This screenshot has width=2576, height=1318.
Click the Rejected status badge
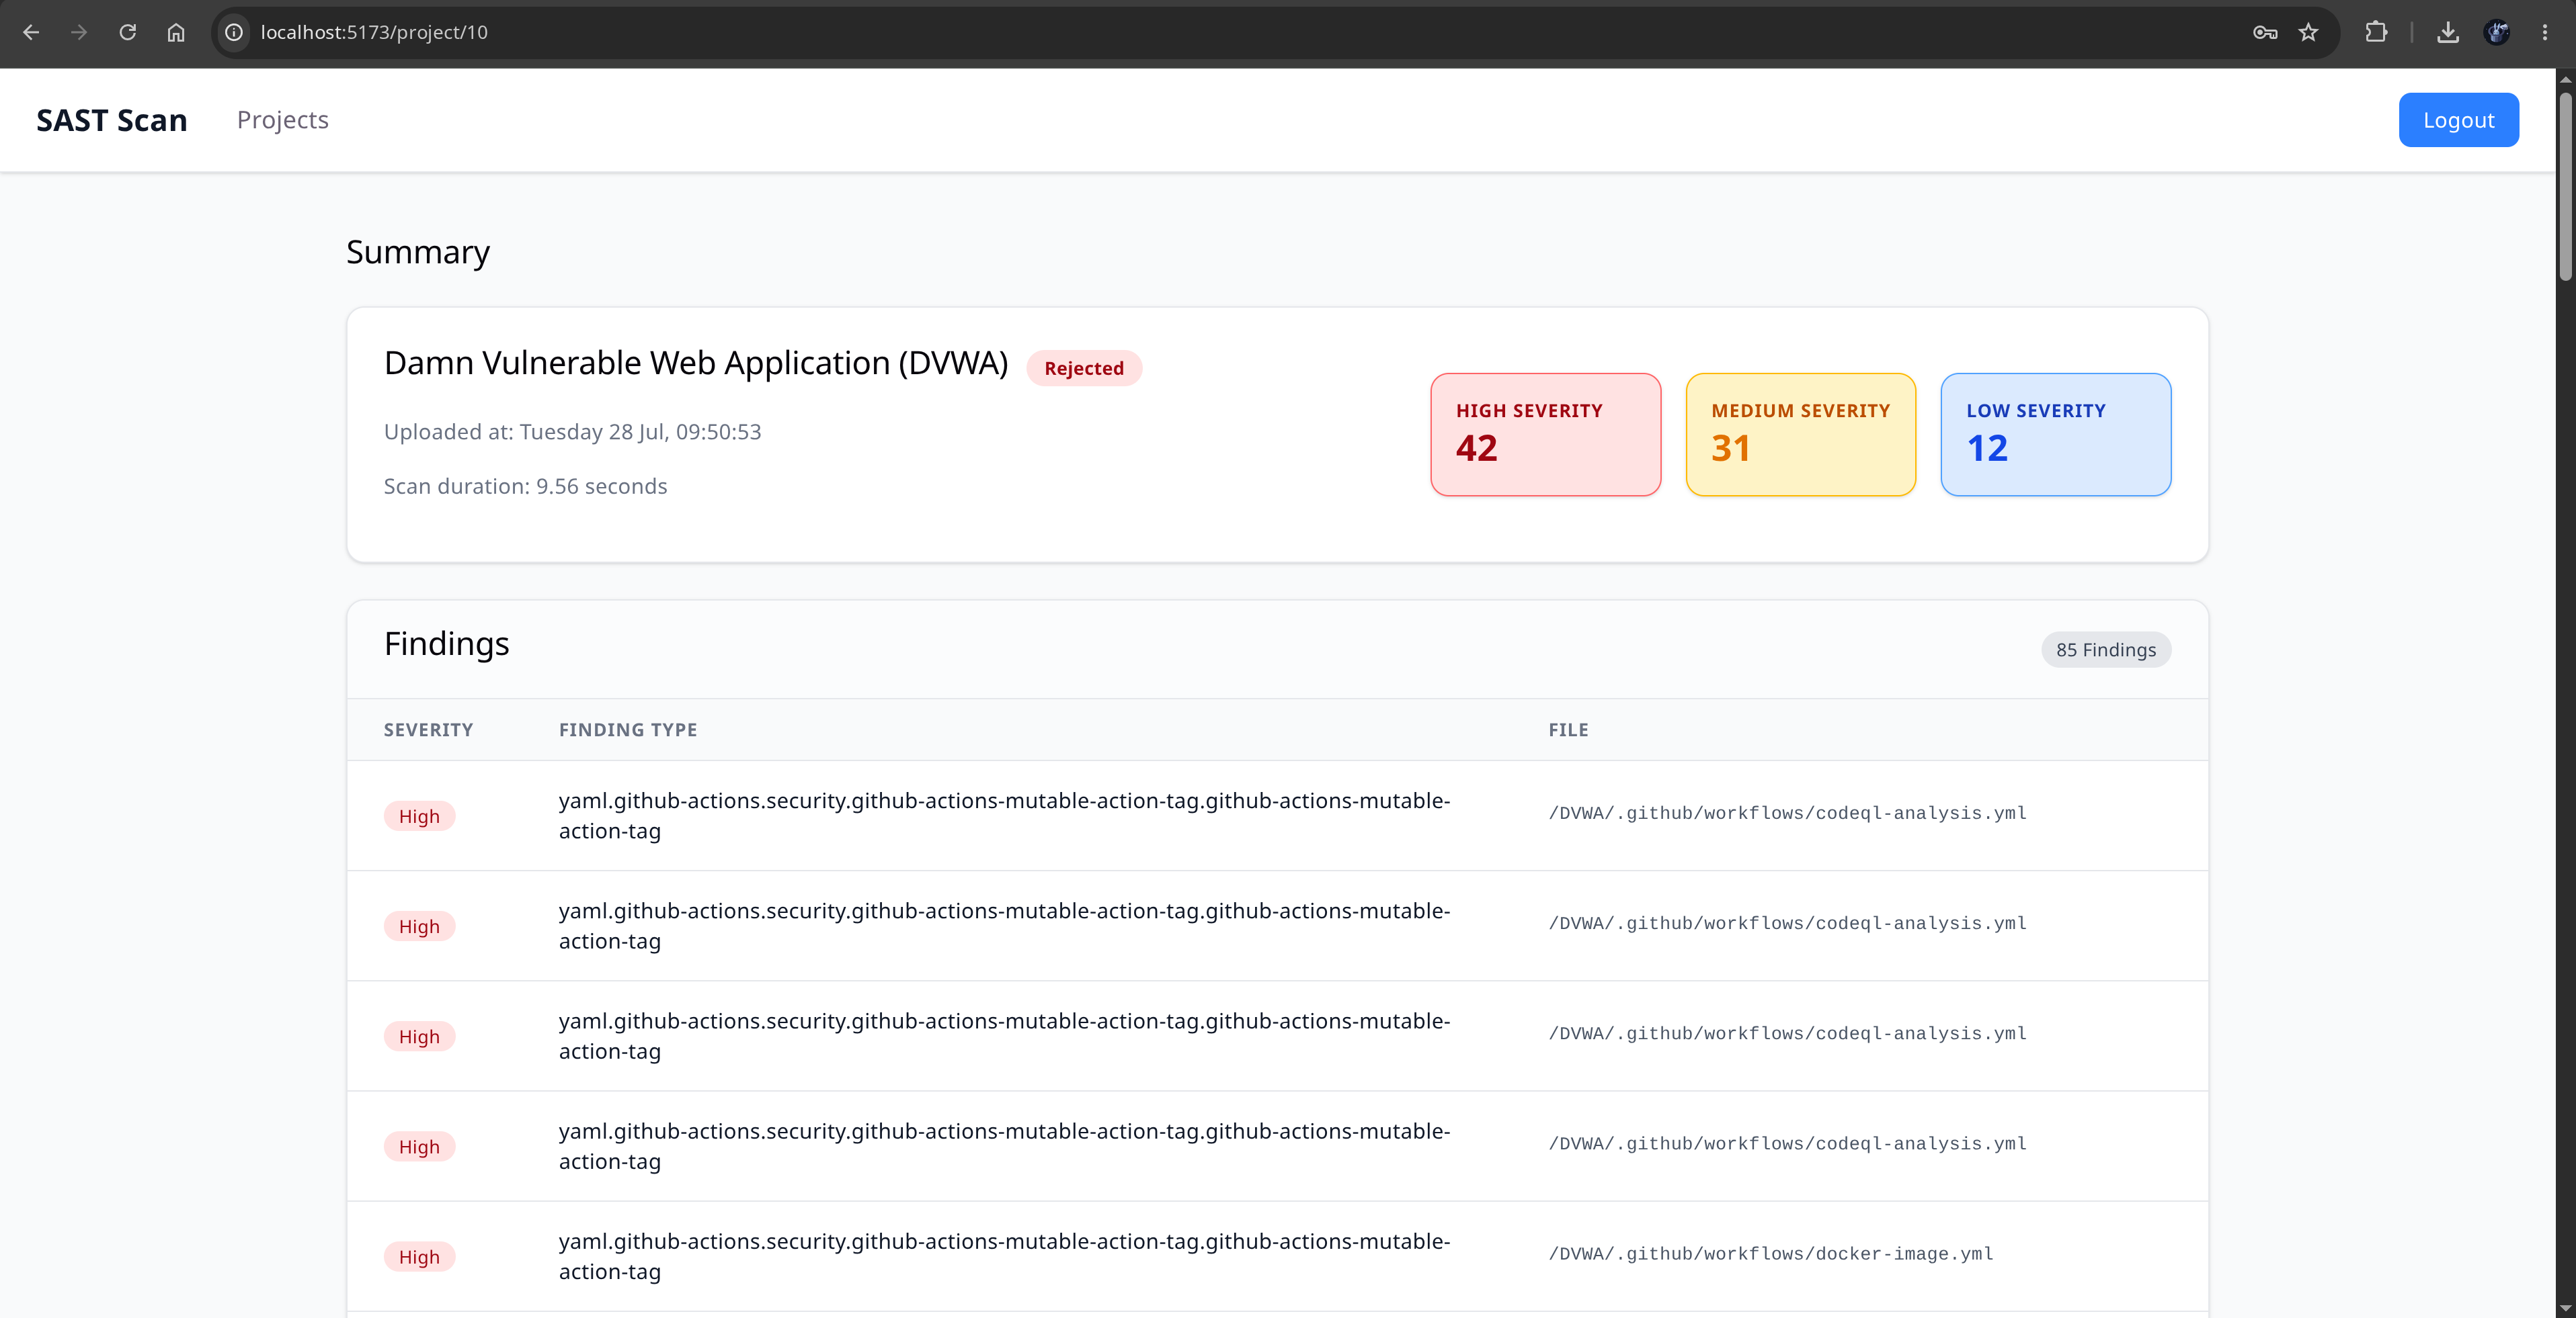1084,367
